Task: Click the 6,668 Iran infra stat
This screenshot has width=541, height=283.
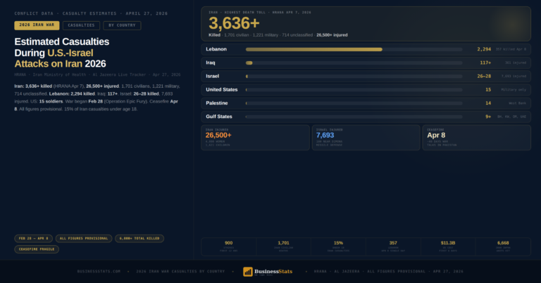Action: tap(503, 246)
